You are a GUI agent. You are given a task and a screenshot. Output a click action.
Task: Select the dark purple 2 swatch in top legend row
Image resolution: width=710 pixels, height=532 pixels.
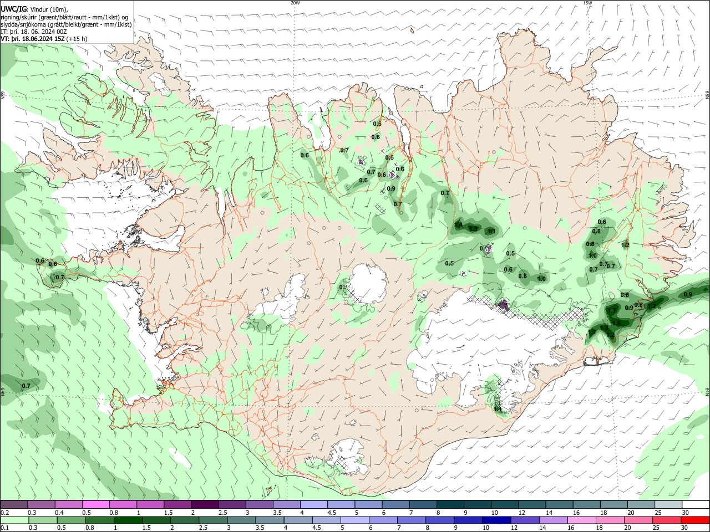tap(205, 504)
